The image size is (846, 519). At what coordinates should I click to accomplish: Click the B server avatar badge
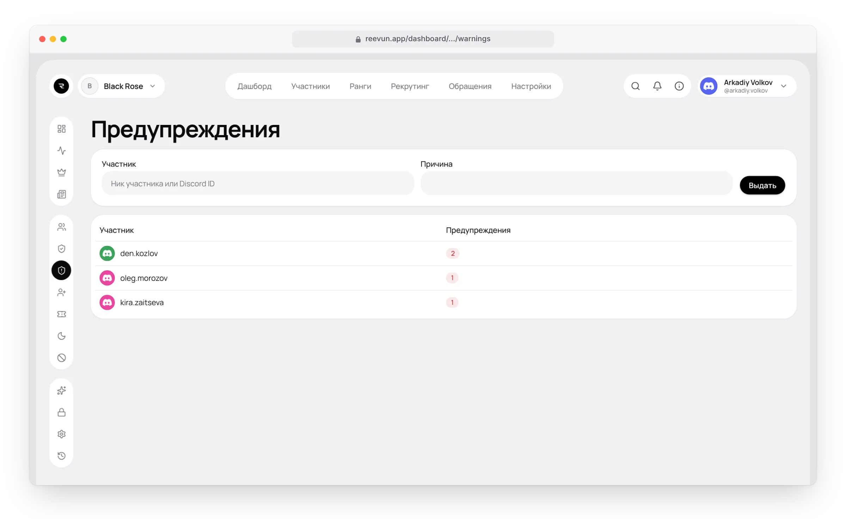[90, 86]
